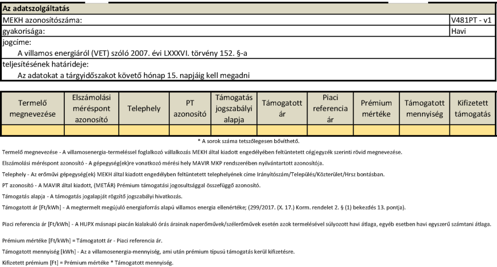Screen dimensions: 497x267
Task: Click the 'jogcíme:' label
Action: [x=17, y=42]
